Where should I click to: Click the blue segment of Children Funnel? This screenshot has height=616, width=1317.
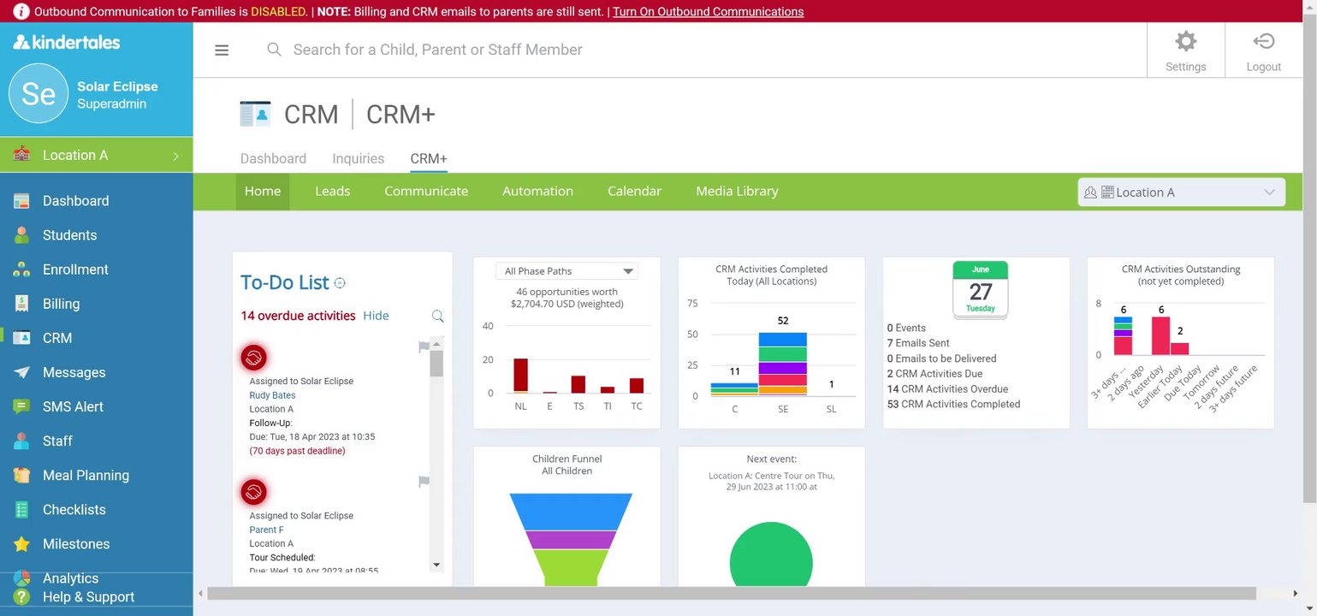[571, 512]
